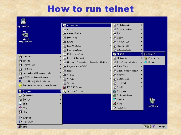The width and height of the screenshot is (181, 135).
Task: Open the Ditto Tools program group
Action: [86, 38]
